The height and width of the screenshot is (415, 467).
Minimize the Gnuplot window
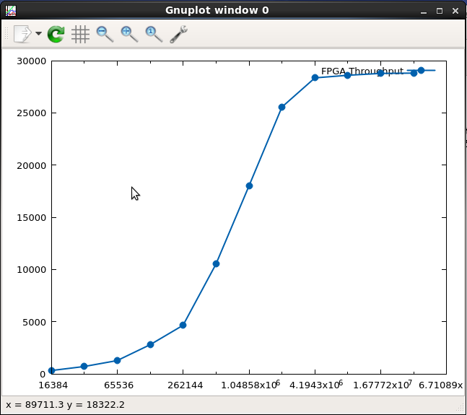coord(422,10)
